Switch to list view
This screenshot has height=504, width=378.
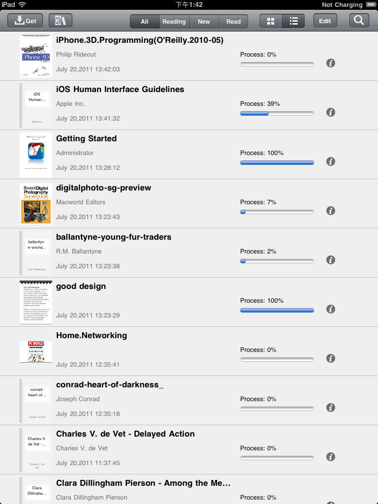click(293, 22)
